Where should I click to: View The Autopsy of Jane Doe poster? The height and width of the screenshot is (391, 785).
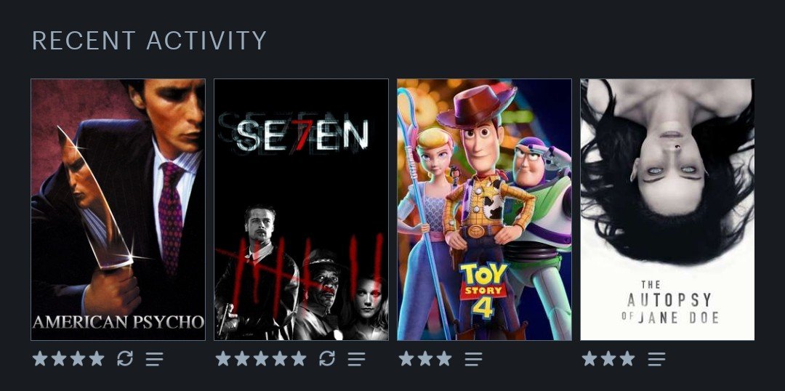[667, 210]
